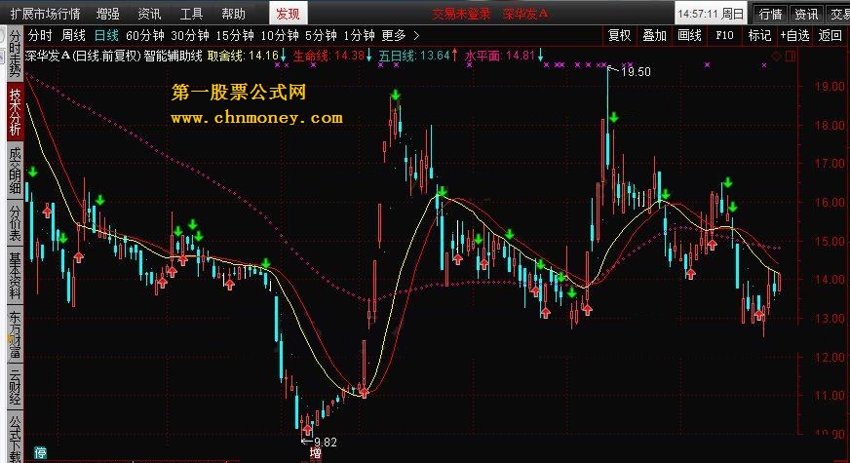Switch to the 发现 tab

[288, 13]
